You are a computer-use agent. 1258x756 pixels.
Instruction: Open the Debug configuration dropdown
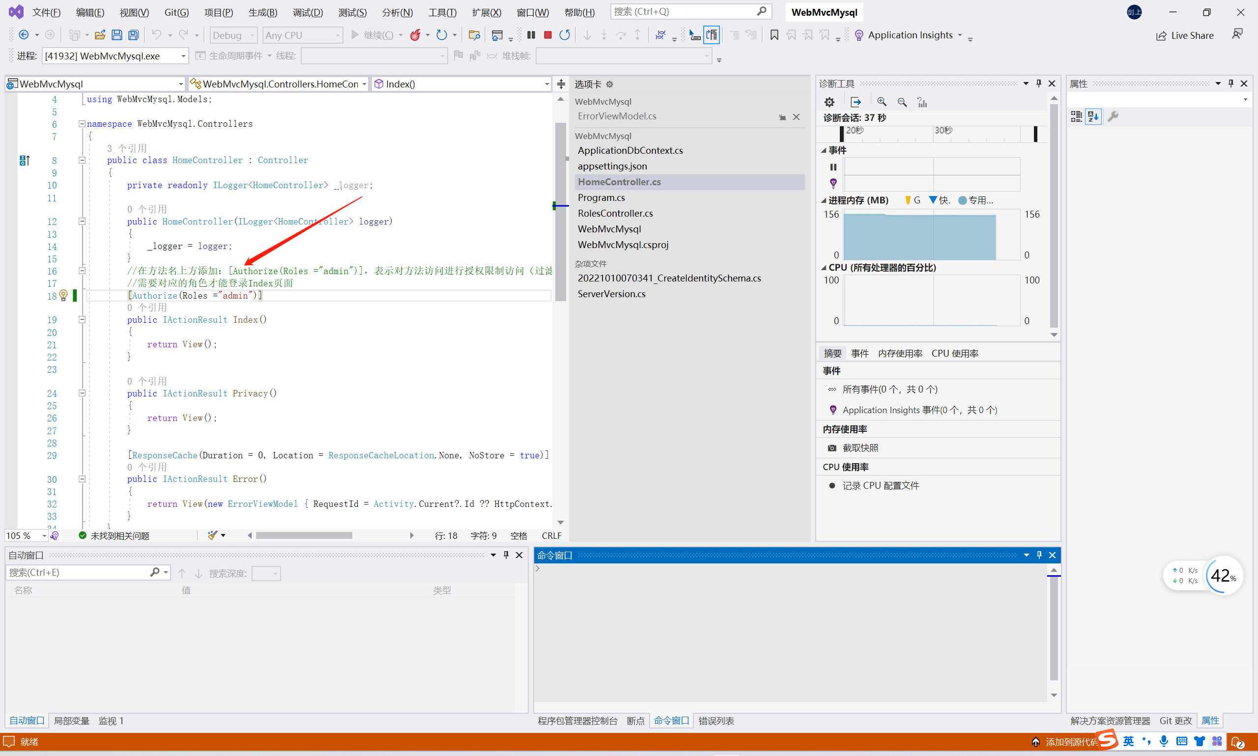click(252, 35)
